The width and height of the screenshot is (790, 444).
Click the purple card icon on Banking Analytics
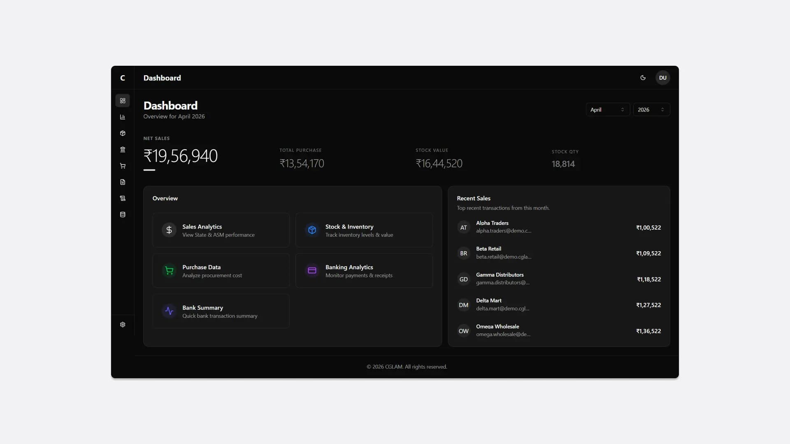point(312,271)
